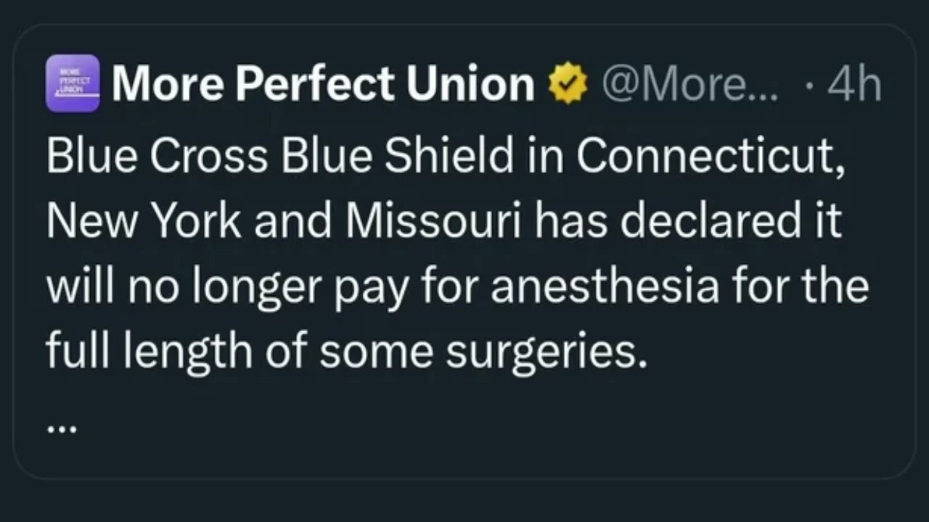Image resolution: width=929 pixels, height=522 pixels.
Task: Open the More Perfect Union profile name
Action: [x=323, y=85]
